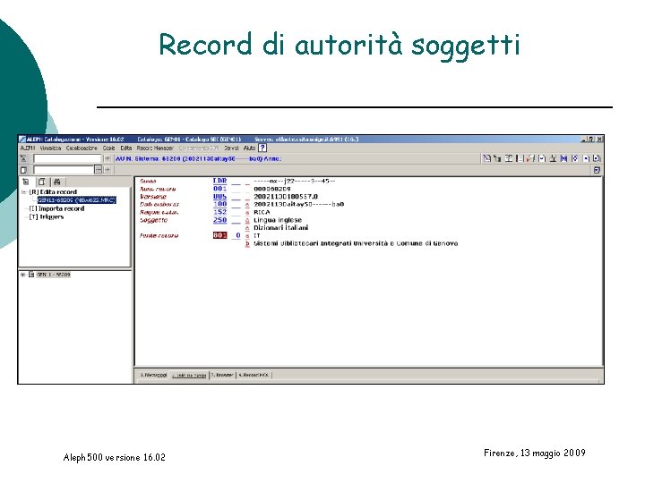Close the ALEPH Catalogazione window
The height and width of the screenshot is (483, 645).
(599, 140)
